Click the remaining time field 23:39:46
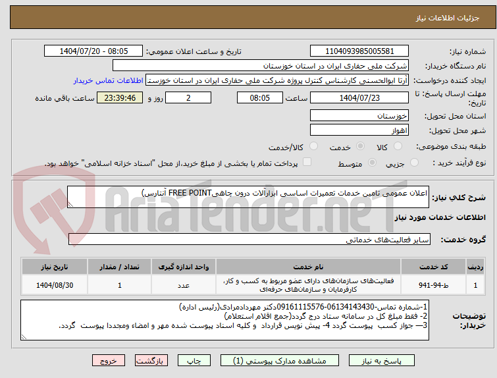 [120, 97]
